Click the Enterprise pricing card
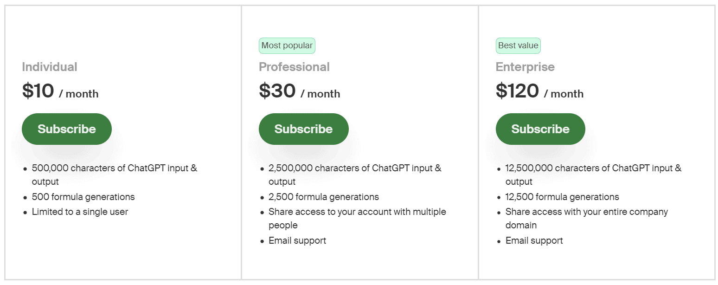The image size is (718, 285). (x=596, y=260)
